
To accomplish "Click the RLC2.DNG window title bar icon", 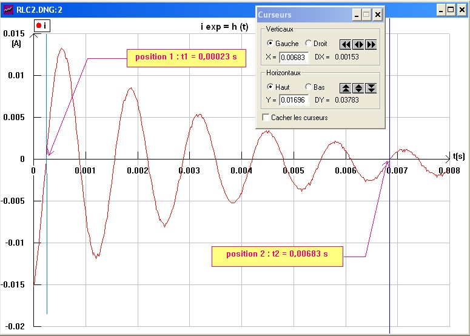I will tap(8, 10).
